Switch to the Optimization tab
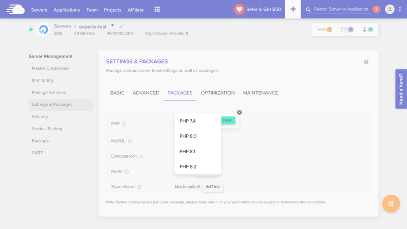The height and width of the screenshot is (229, 407). 217,93
